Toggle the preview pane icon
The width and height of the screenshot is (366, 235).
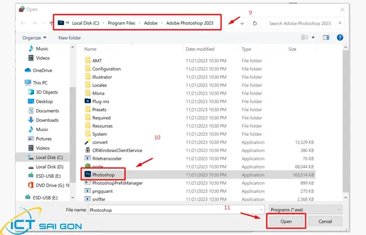(326, 38)
